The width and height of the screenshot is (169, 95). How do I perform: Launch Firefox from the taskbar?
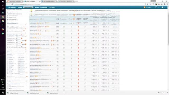[3, 29]
